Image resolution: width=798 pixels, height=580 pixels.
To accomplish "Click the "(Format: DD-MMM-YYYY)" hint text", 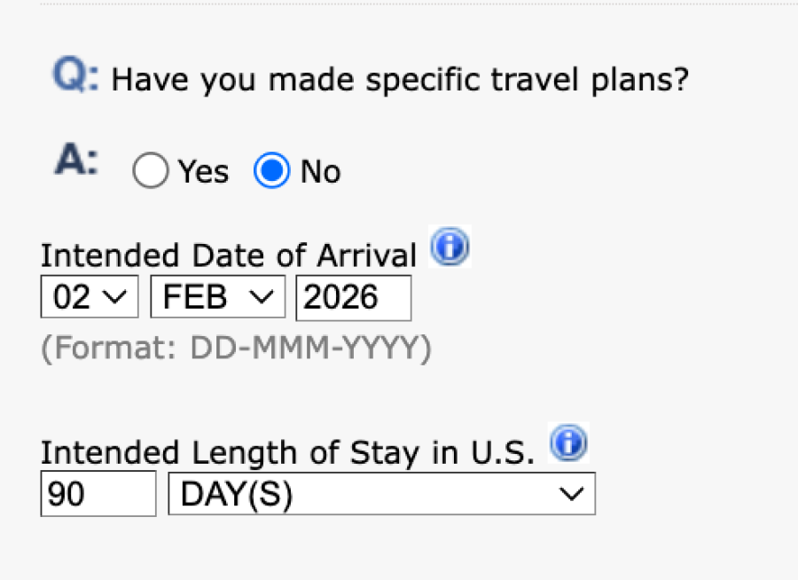I will point(236,349).
